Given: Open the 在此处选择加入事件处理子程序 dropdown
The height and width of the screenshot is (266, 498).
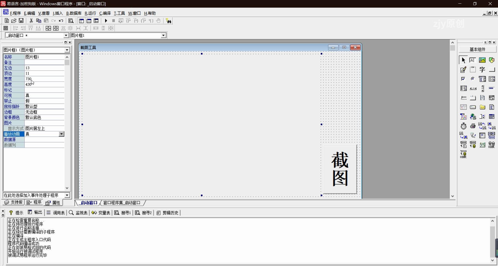Looking at the screenshot, I should (67, 195).
